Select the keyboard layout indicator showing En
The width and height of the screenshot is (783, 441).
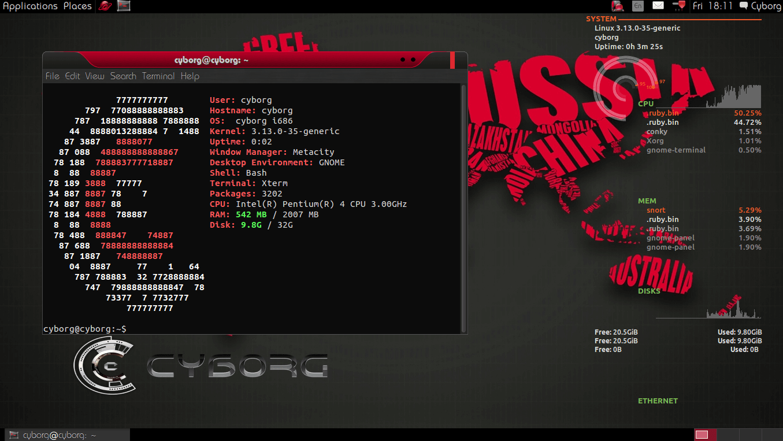pos(638,6)
